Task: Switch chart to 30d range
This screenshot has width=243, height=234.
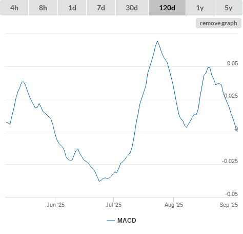Action: 132,8
